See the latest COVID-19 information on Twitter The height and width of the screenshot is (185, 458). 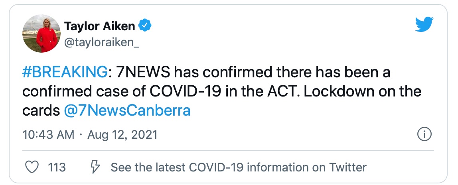[x=238, y=167]
